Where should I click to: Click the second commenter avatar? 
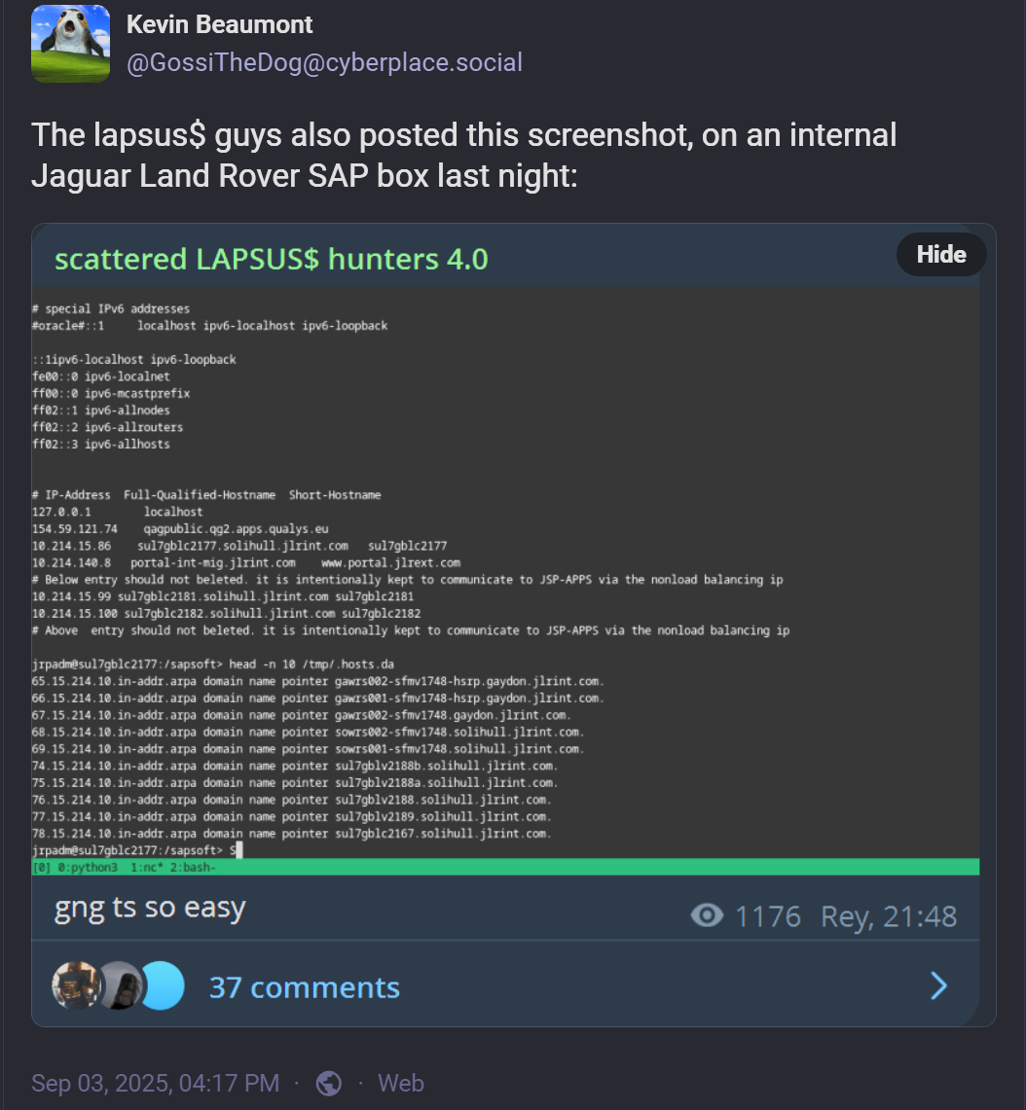pos(118,985)
